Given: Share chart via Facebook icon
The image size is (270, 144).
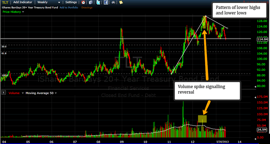Looking at the screenshot, I should tap(106, 2).
